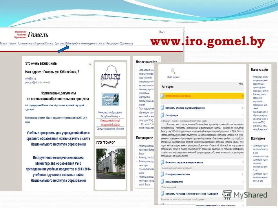
Task: Click folder icon beside Квалификационный экзамен
Action: click(x=162, y=174)
